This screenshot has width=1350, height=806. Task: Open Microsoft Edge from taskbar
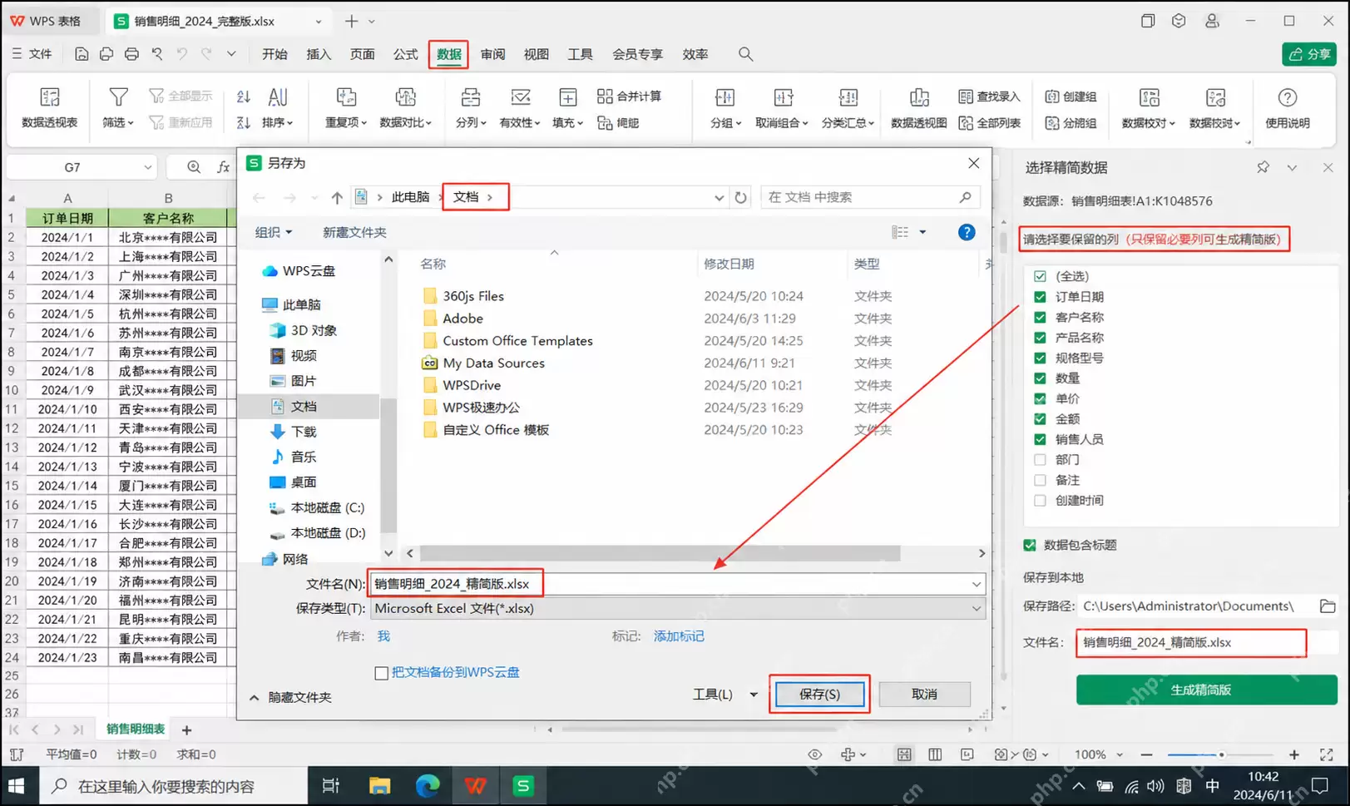pos(428,786)
